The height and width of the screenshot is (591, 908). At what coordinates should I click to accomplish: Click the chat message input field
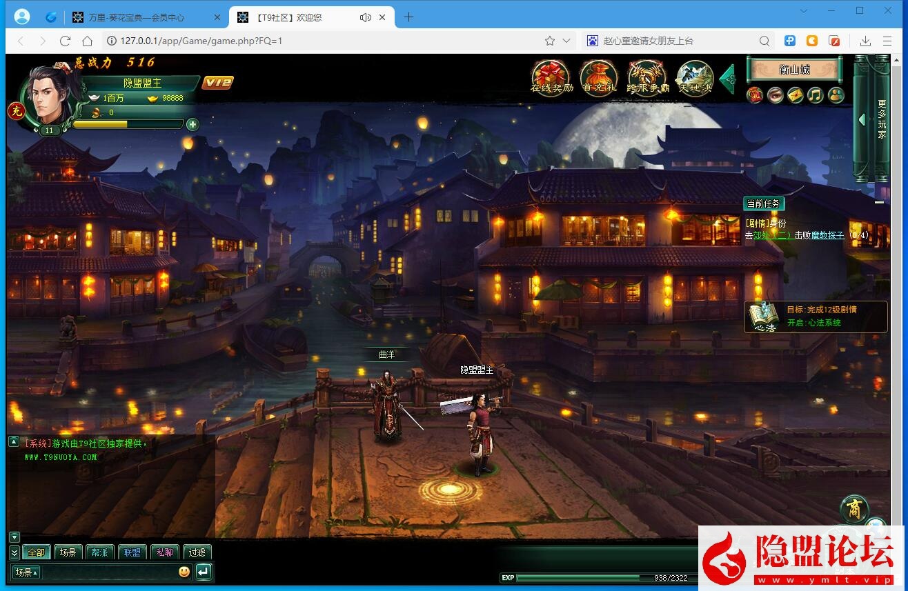[x=109, y=572]
